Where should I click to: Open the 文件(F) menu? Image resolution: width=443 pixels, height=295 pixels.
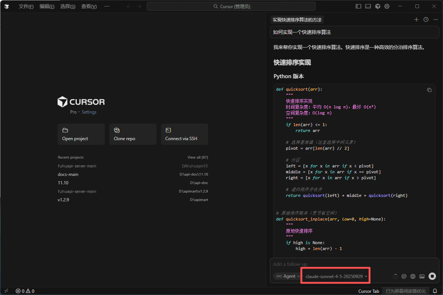click(26, 6)
